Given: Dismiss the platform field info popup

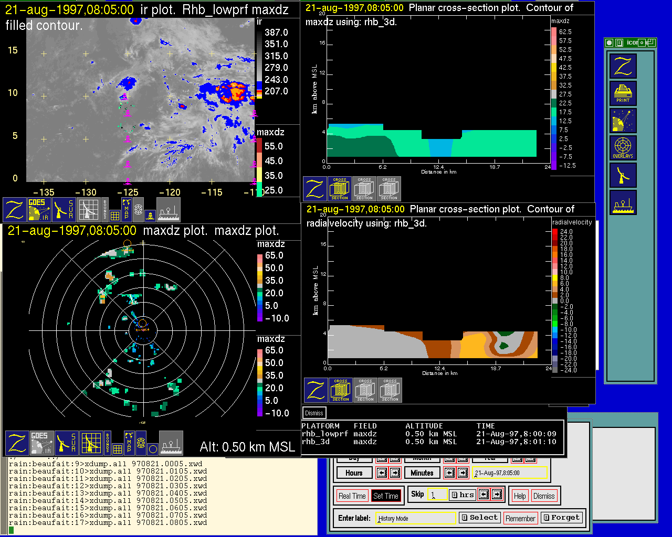Looking at the screenshot, I should 314,413.
